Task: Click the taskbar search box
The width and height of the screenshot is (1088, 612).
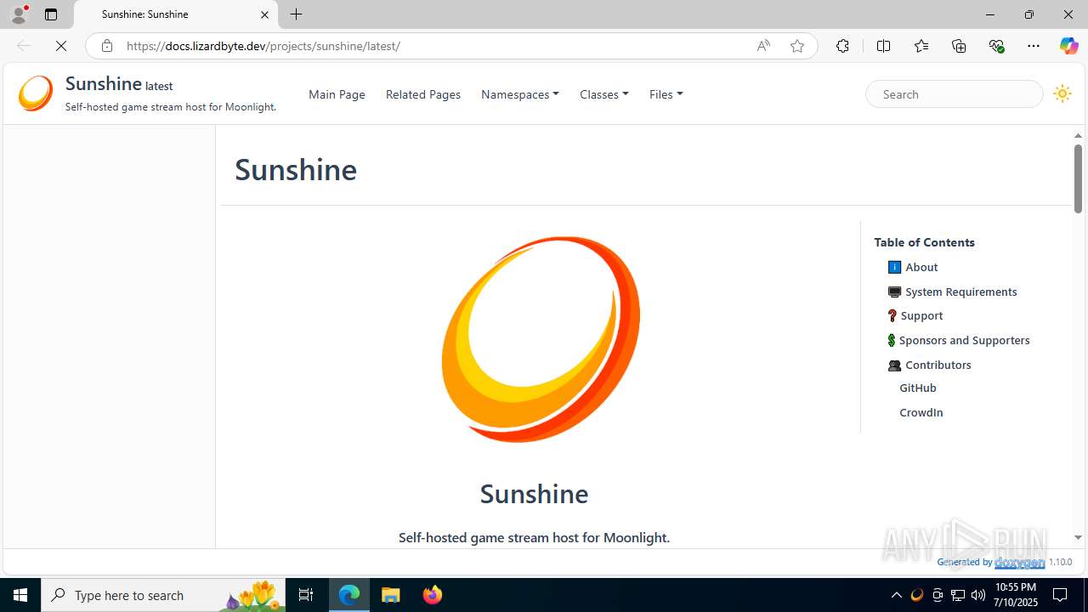Action: tap(163, 595)
